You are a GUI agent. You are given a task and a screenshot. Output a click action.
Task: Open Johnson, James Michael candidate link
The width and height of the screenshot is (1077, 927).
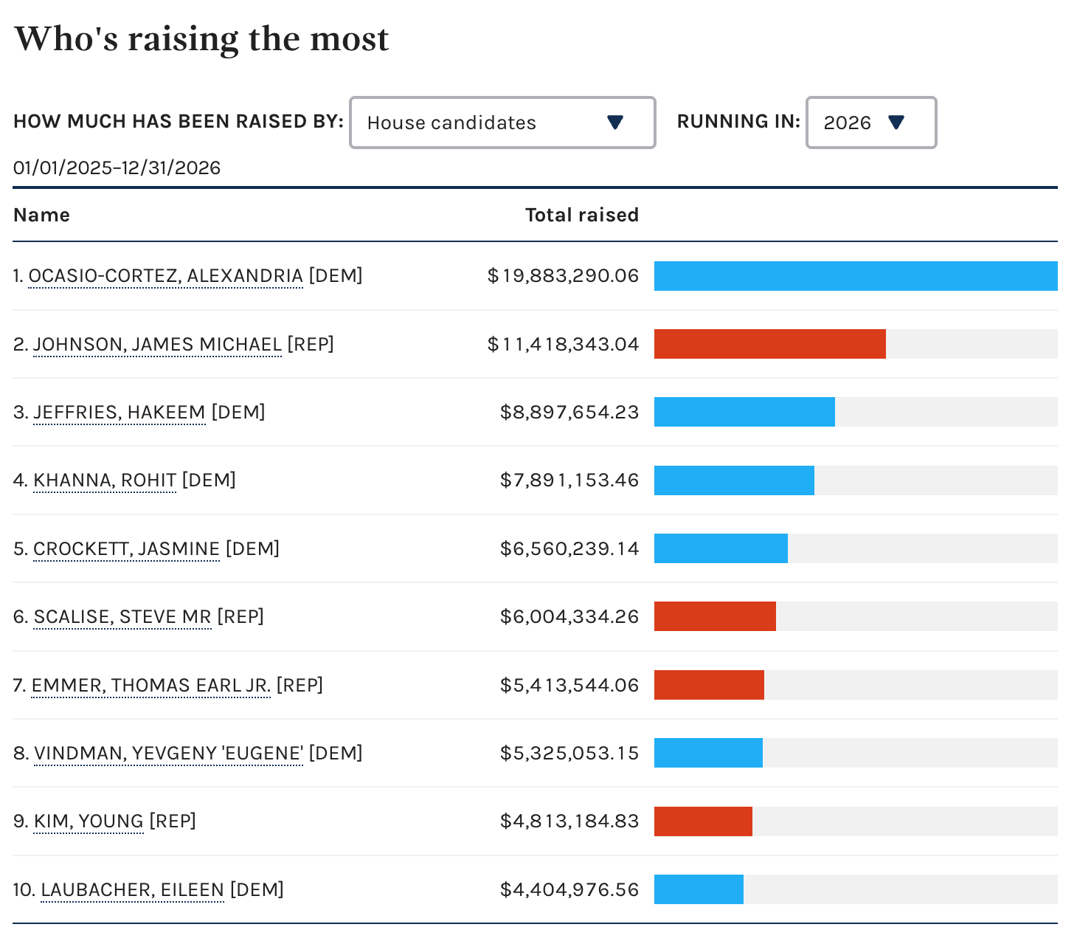pyautogui.click(x=157, y=345)
